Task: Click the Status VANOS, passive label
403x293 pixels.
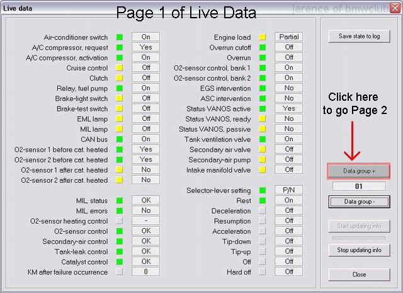Action: (215, 129)
